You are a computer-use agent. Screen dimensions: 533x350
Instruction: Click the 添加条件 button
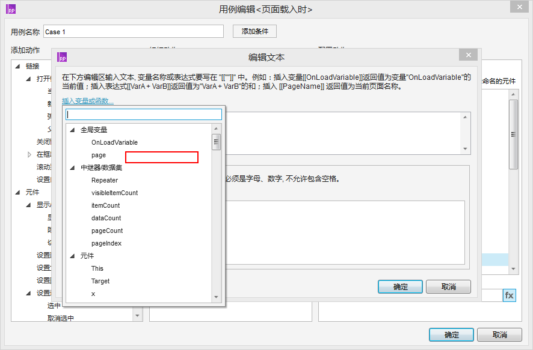tap(254, 31)
